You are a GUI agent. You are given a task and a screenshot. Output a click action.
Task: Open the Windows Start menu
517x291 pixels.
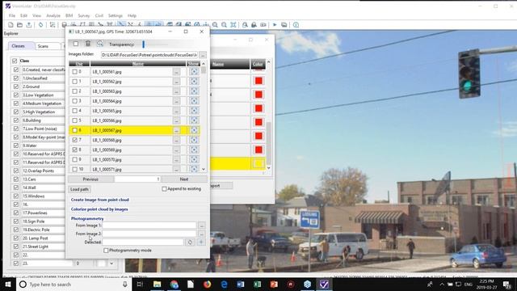click(x=8, y=284)
